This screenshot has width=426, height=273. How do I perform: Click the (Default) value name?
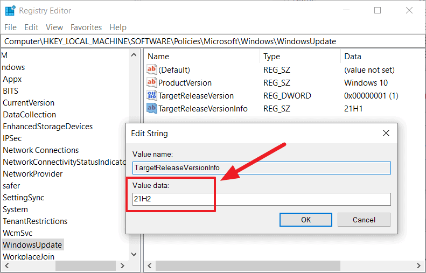(x=174, y=70)
